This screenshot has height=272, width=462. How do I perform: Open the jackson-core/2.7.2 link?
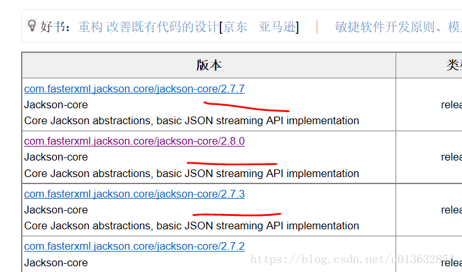(134, 246)
